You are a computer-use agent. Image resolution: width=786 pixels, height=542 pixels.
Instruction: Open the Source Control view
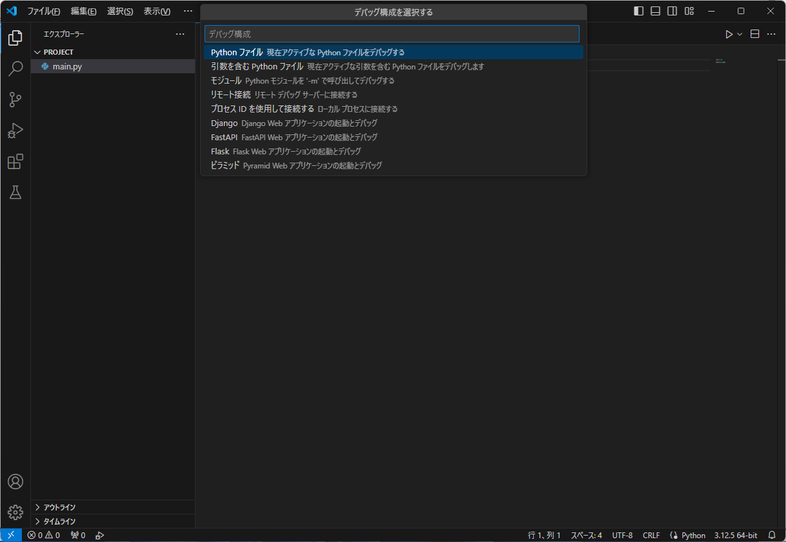click(x=15, y=100)
